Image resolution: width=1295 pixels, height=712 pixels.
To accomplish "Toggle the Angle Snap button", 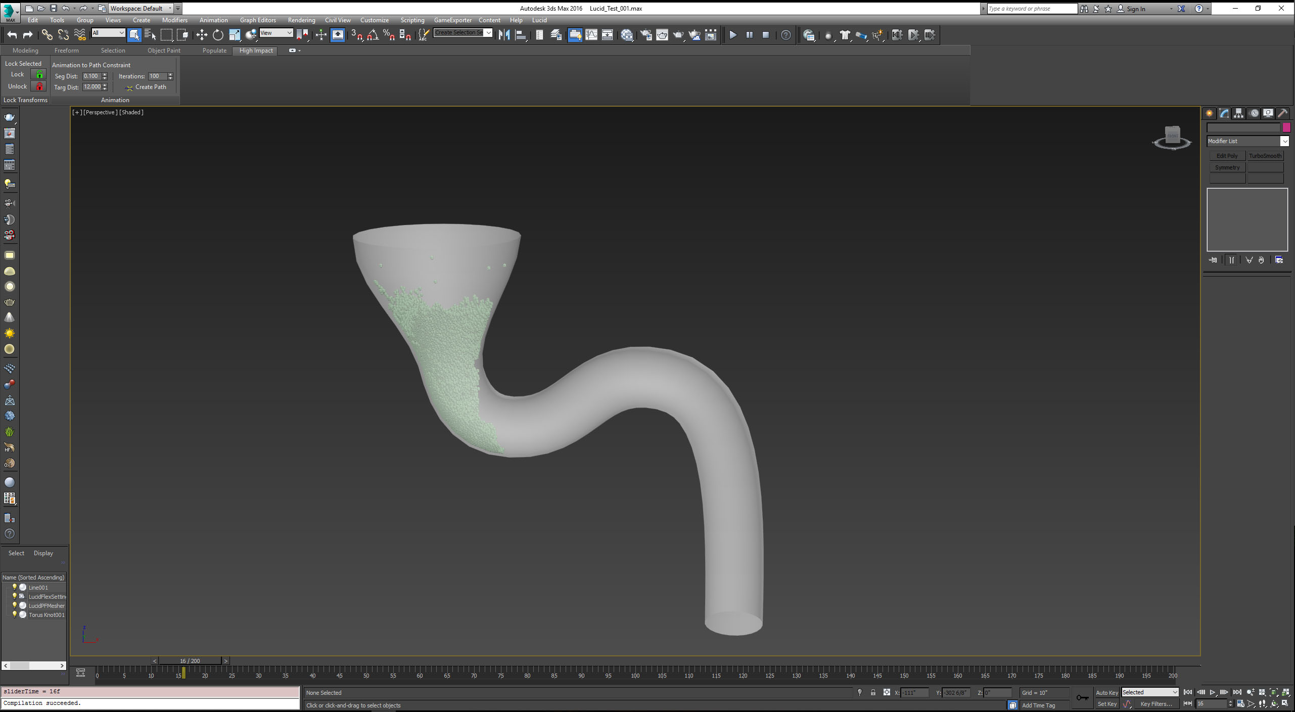I will (x=373, y=35).
